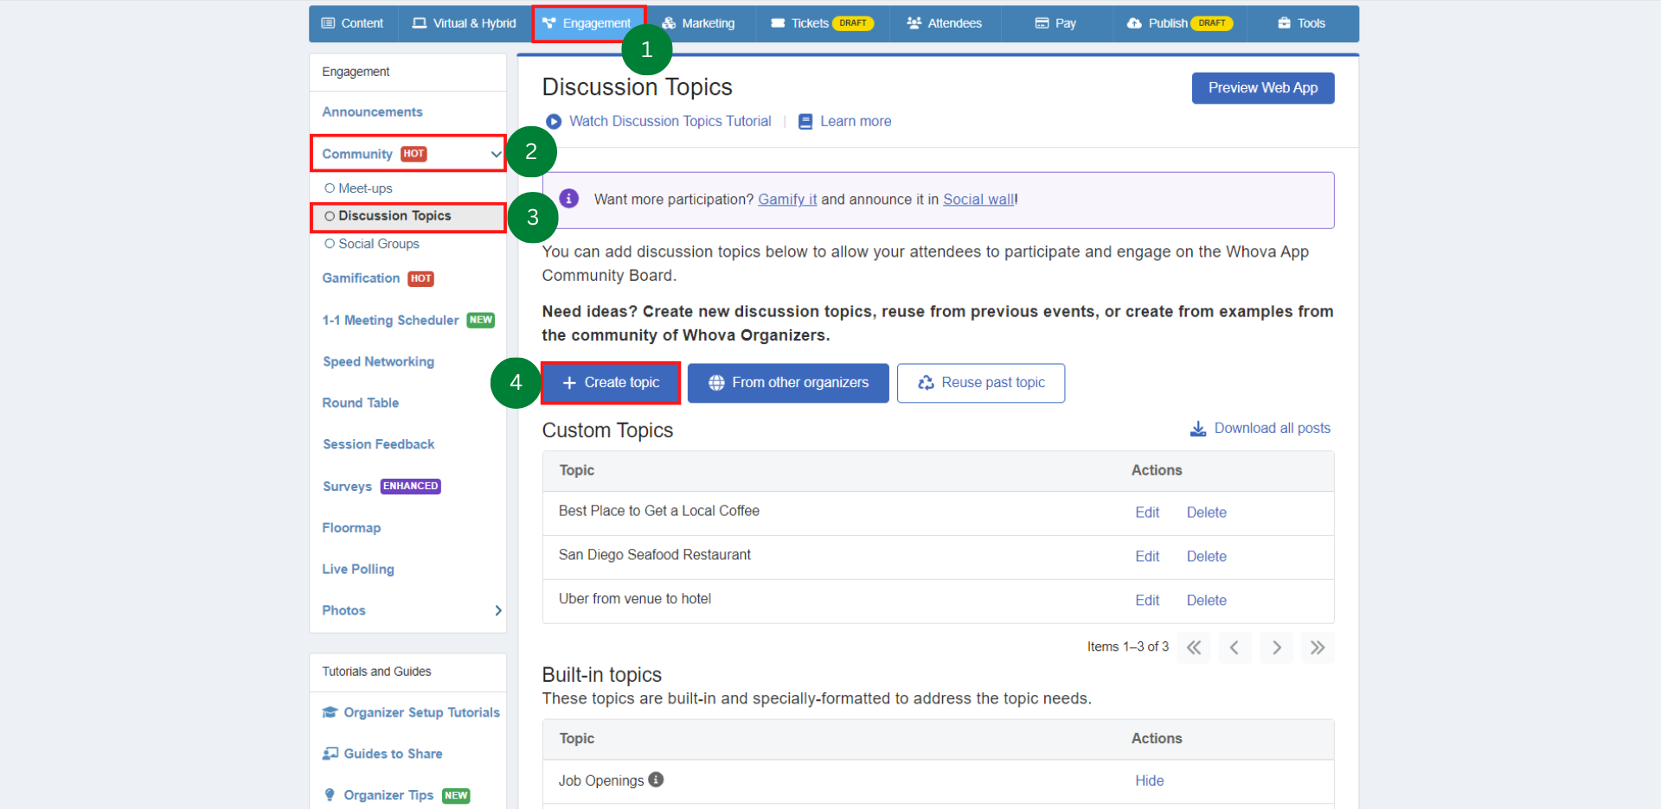
Task: Open the Content tab
Action: 352,23
